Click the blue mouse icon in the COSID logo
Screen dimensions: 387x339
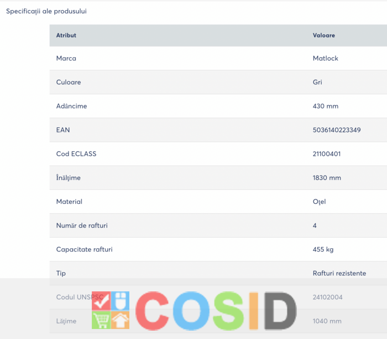pyautogui.click(x=120, y=301)
